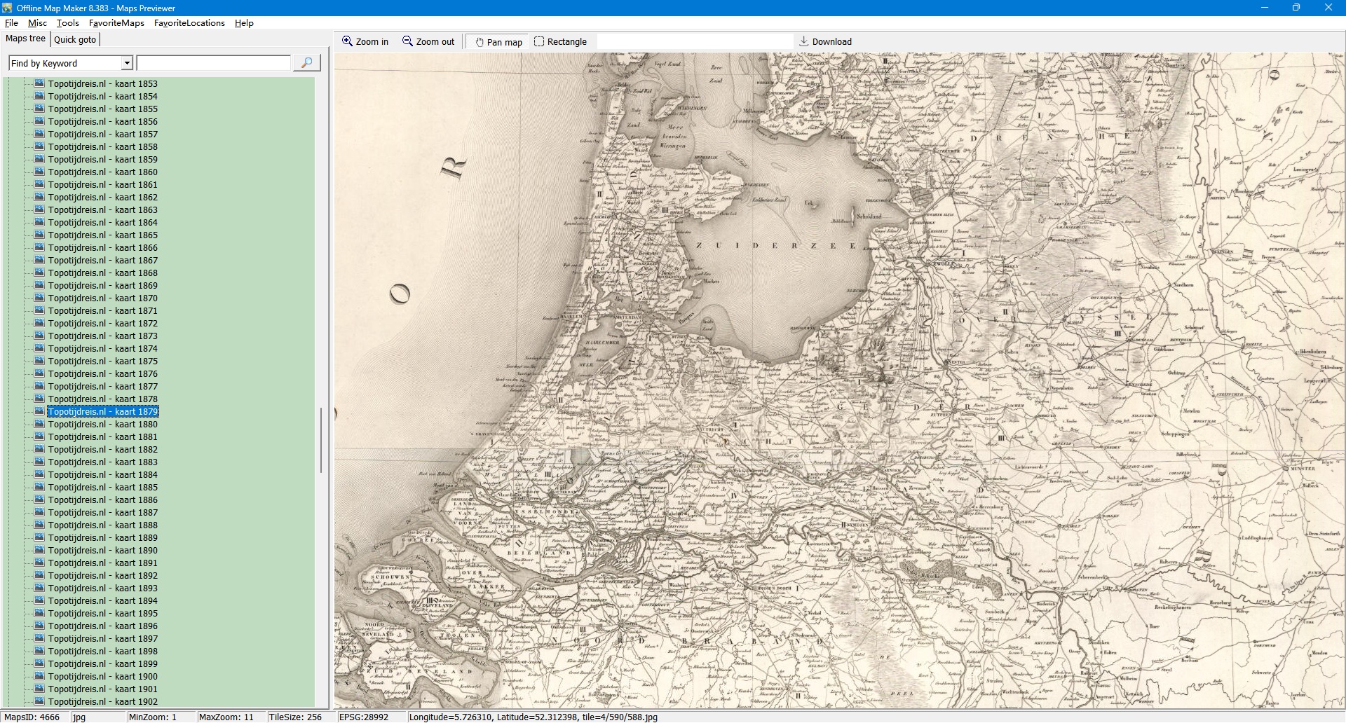Click the keyword search magnifier button

pos(306,63)
